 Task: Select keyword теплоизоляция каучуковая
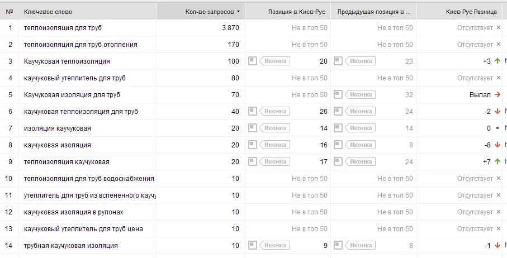67,162
